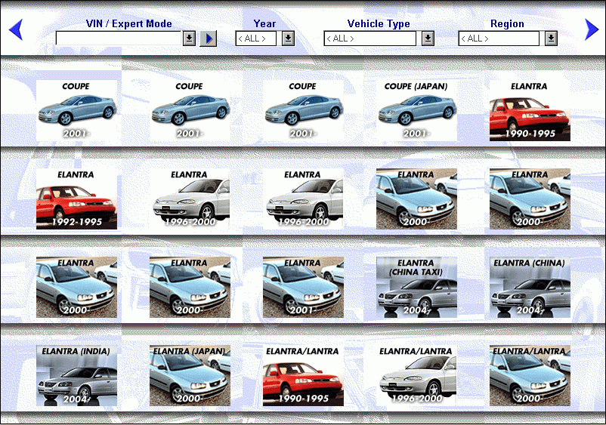This screenshot has width=606, height=425.
Task: Open the Year dropdown arrow
Action: pyautogui.click(x=289, y=38)
